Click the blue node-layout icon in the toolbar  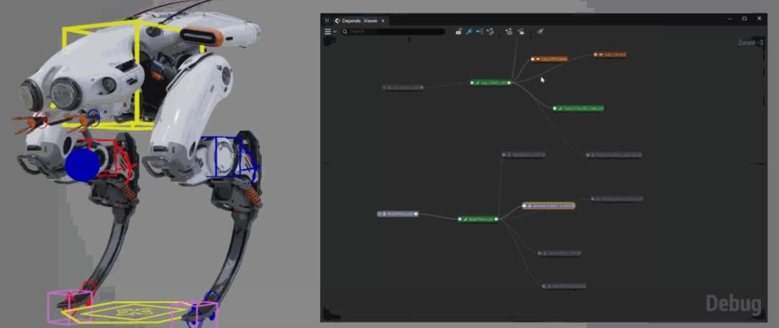(479, 32)
